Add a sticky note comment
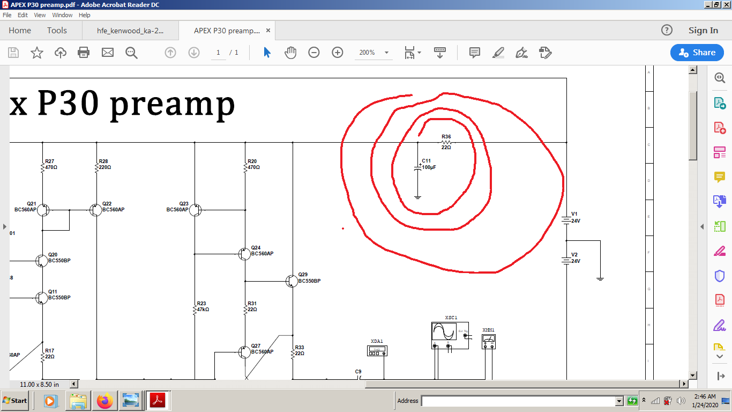Image resolution: width=732 pixels, height=412 pixels. (474, 53)
